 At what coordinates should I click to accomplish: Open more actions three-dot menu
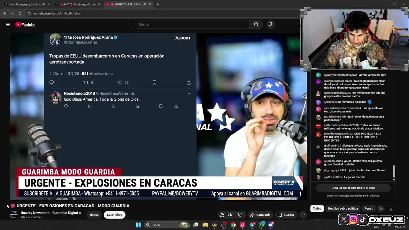[303, 215]
